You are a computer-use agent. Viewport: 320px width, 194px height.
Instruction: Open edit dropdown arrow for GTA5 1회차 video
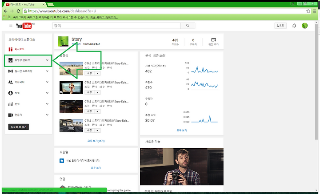tap(97, 130)
